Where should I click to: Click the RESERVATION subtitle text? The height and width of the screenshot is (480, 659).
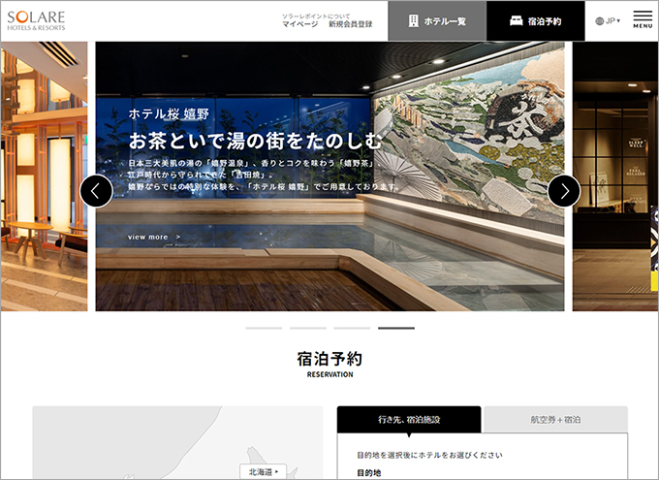click(329, 374)
